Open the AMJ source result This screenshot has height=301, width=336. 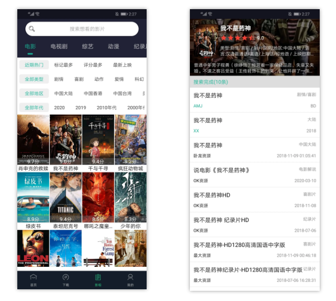(255, 100)
